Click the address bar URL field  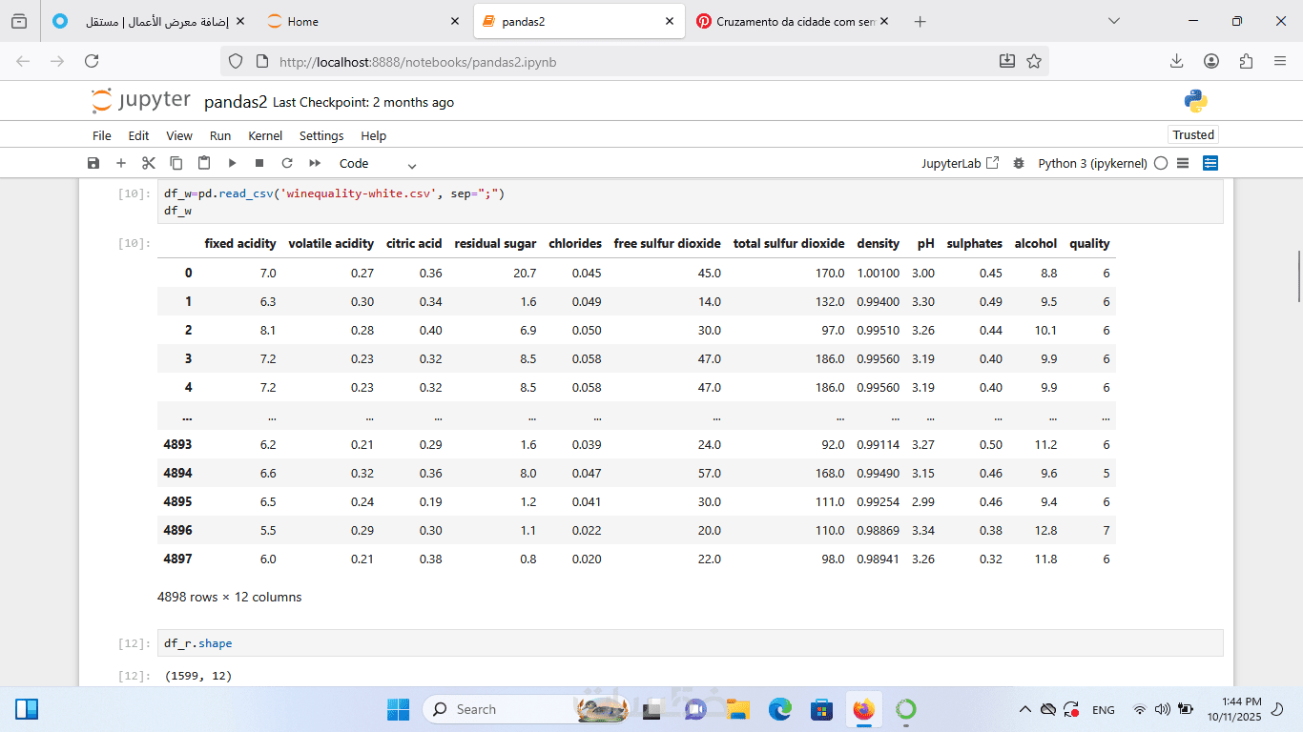[634, 61]
